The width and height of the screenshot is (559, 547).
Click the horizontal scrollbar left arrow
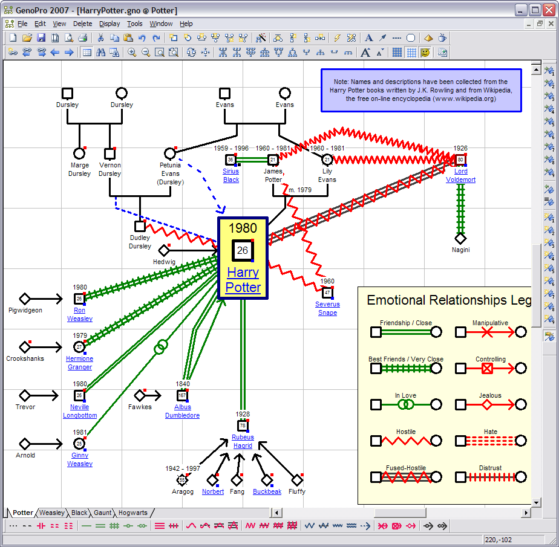[277, 513]
